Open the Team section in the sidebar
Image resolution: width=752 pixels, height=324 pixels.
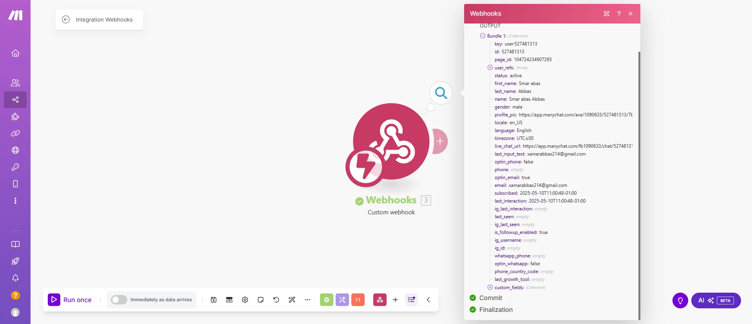point(15,83)
